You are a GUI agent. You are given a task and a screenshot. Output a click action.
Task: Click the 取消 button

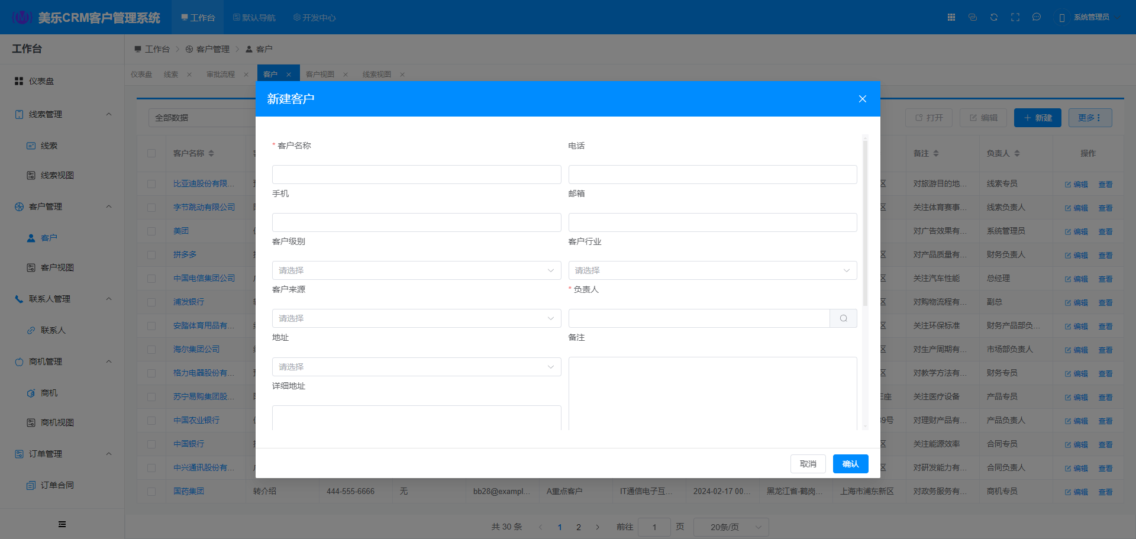808,464
